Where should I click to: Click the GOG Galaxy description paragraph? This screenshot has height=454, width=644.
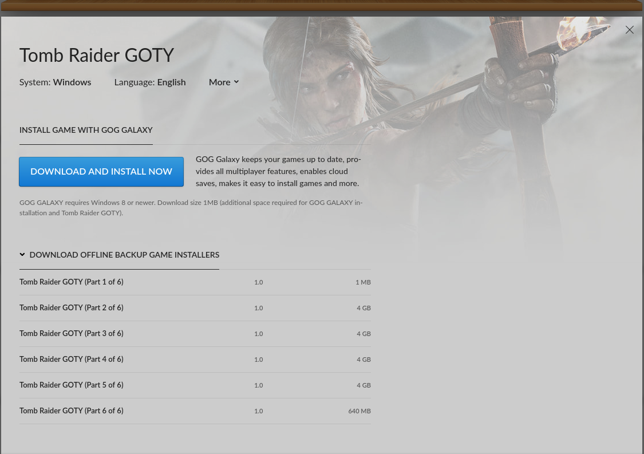278,171
